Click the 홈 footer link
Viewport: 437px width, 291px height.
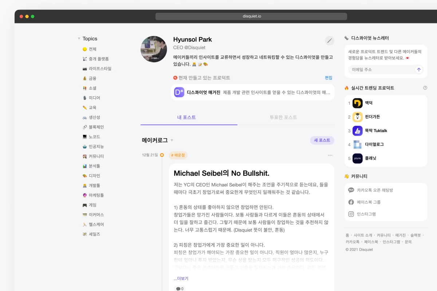coord(347,235)
